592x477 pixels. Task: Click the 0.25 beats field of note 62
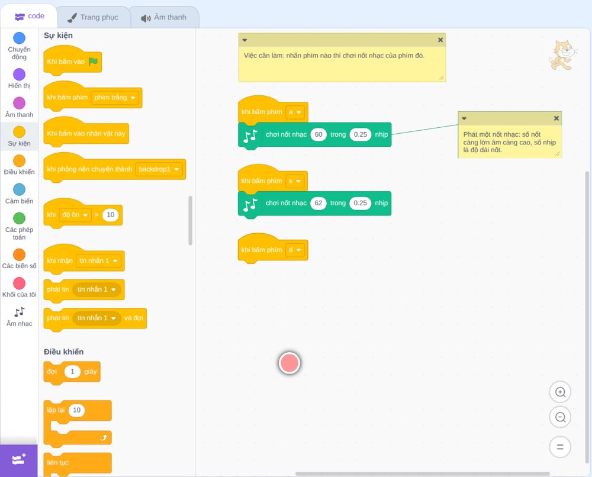[360, 203]
